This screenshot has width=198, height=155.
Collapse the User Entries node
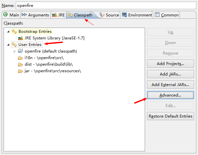pos(8,45)
